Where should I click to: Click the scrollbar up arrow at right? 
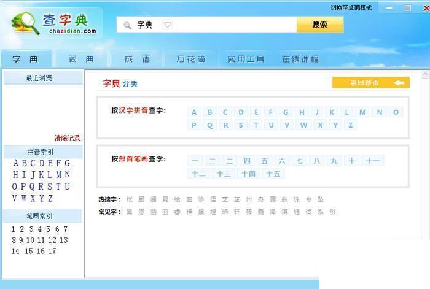click(x=425, y=74)
